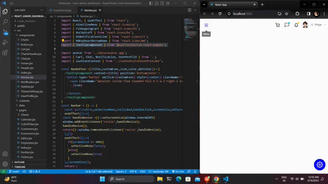The height and width of the screenshot is (184, 328).
Task: Open Source Control view in activity bar
Action: click(5, 32)
